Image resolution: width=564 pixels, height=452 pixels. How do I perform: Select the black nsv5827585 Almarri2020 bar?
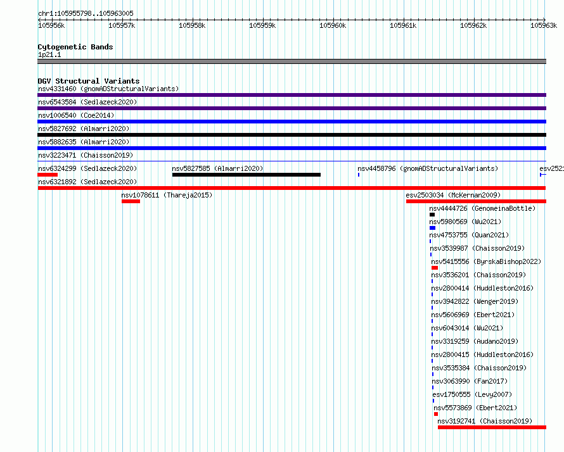point(247,175)
